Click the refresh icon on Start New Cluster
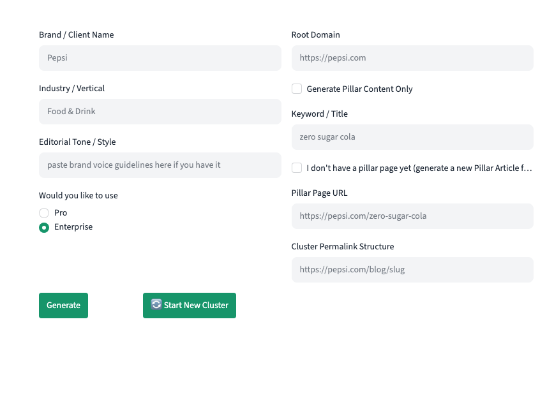The image size is (554, 398). pyautogui.click(x=156, y=304)
